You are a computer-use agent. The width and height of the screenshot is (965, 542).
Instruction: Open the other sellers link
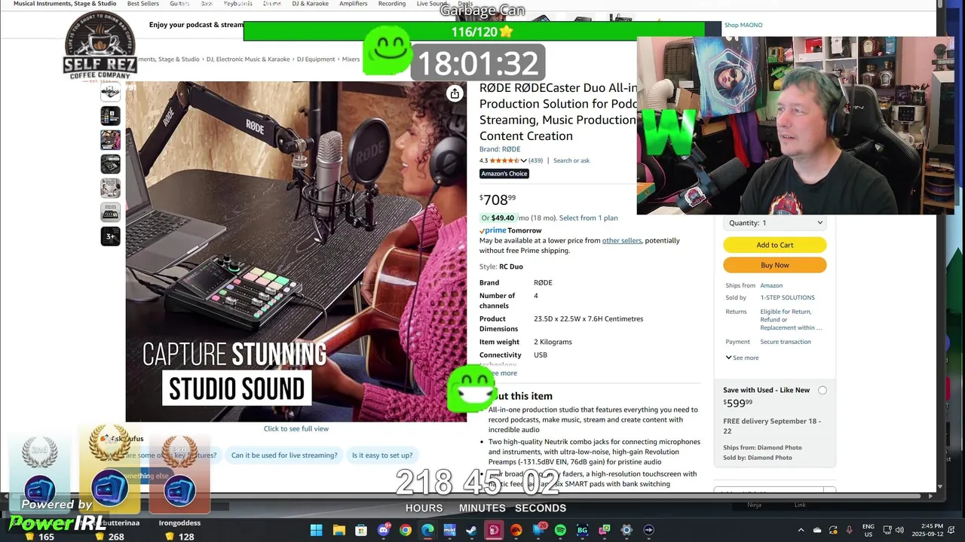(x=622, y=241)
